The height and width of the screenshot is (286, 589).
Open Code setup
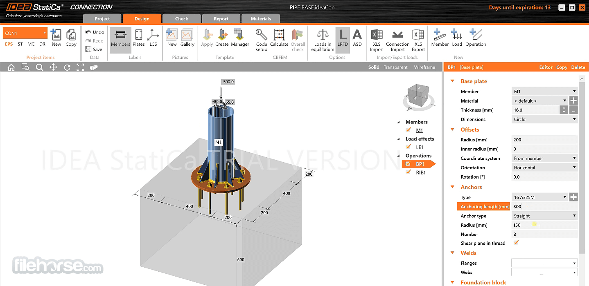(x=262, y=40)
